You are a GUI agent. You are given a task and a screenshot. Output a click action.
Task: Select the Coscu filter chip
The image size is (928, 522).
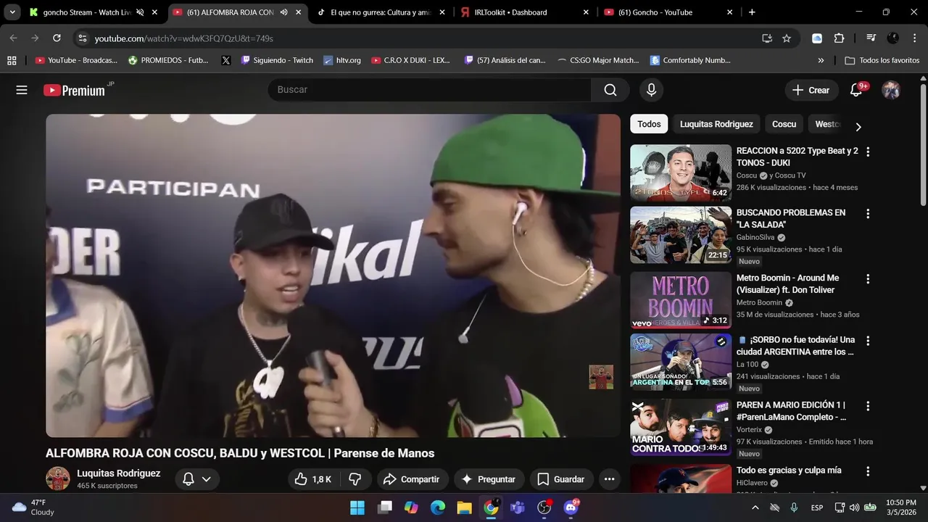pyautogui.click(x=784, y=124)
